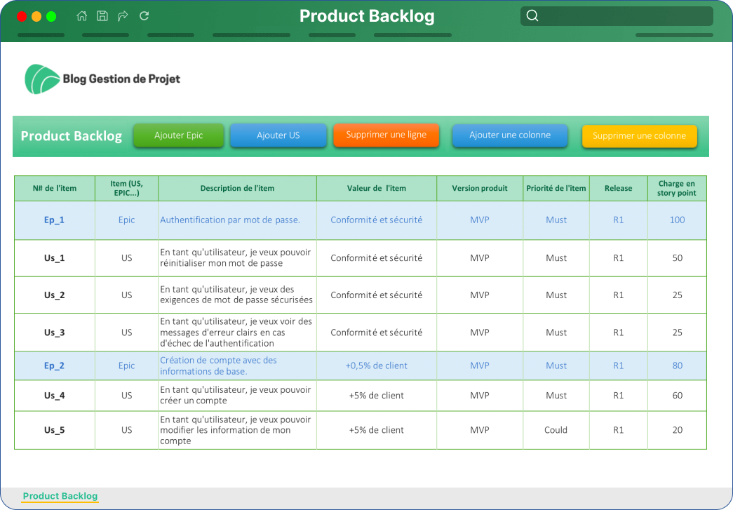Screen dimensions: 733x510
Task: Click 'réinitialiser mon mot de passe' description cell
Action: 238,258
